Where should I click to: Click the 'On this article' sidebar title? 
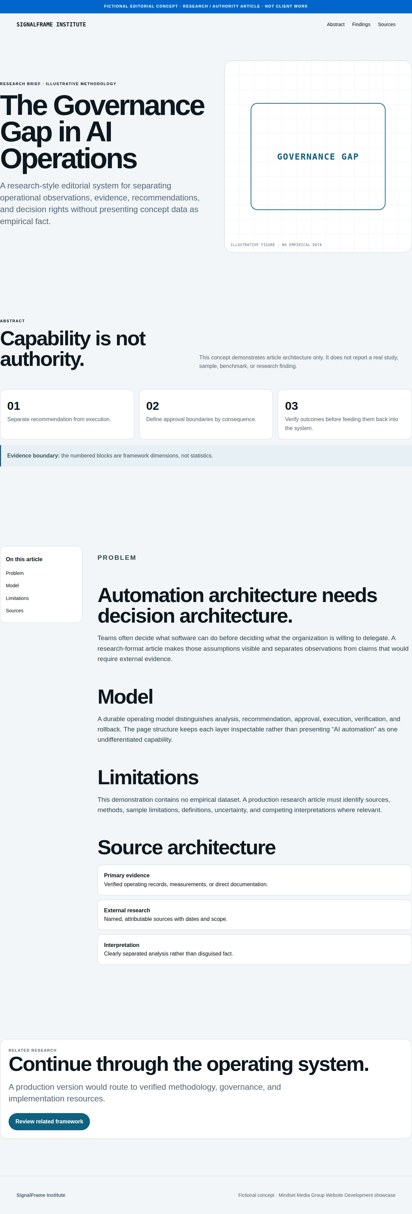click(x=24, y=559)
